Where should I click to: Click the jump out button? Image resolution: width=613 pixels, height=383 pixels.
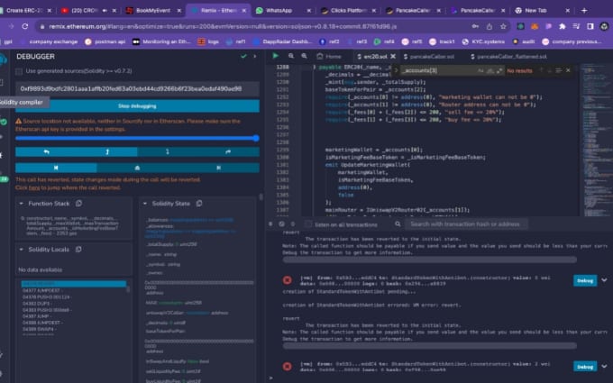point(137,168)
